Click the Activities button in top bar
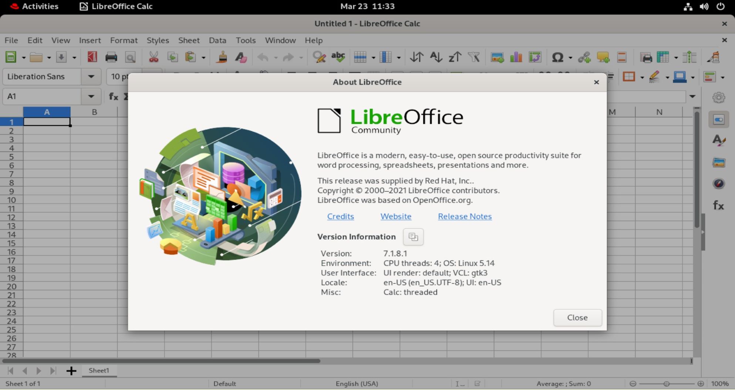The height and width of the screenshot is (390, 735). 34,6
